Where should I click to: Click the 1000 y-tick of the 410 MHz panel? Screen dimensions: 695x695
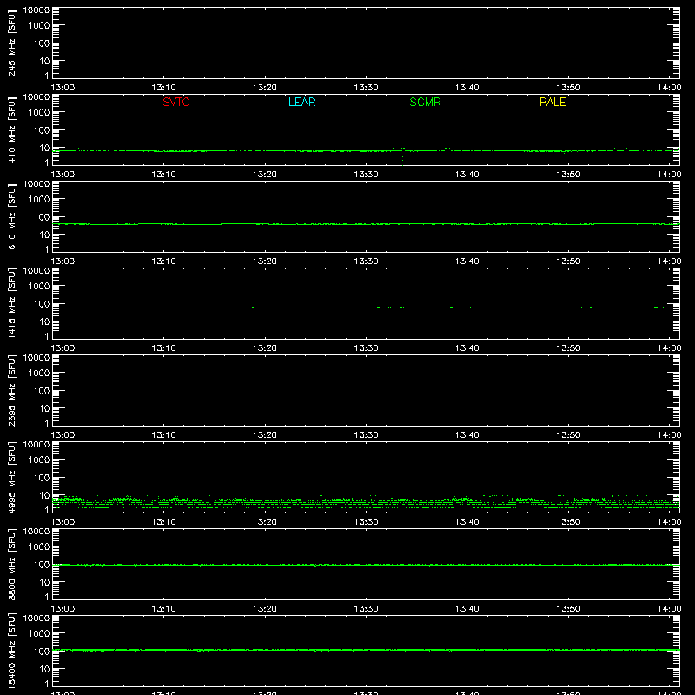(x=39, y=113)
